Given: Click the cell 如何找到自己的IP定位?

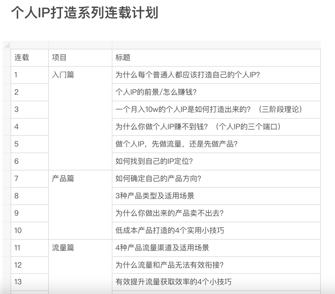Looking at the screenshot, I should [x=216, y=161].
